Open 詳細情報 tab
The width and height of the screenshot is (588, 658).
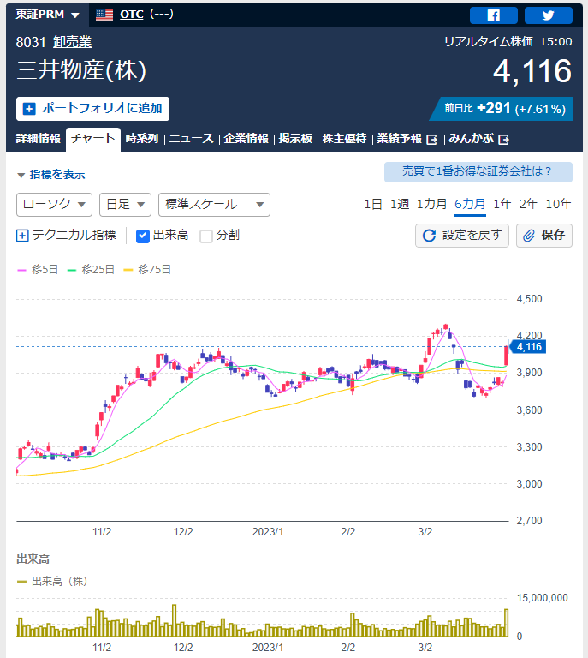pos(39,139)
